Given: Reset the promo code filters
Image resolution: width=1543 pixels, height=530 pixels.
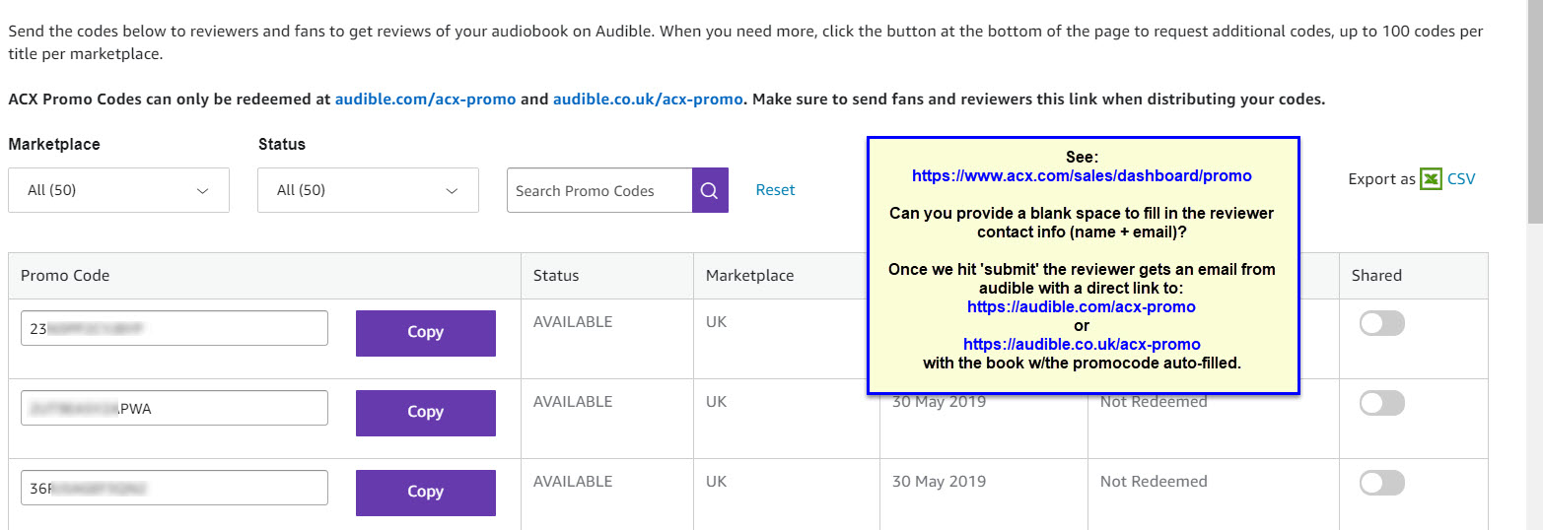Looking at the screenshot, I should tap(775, 190).
